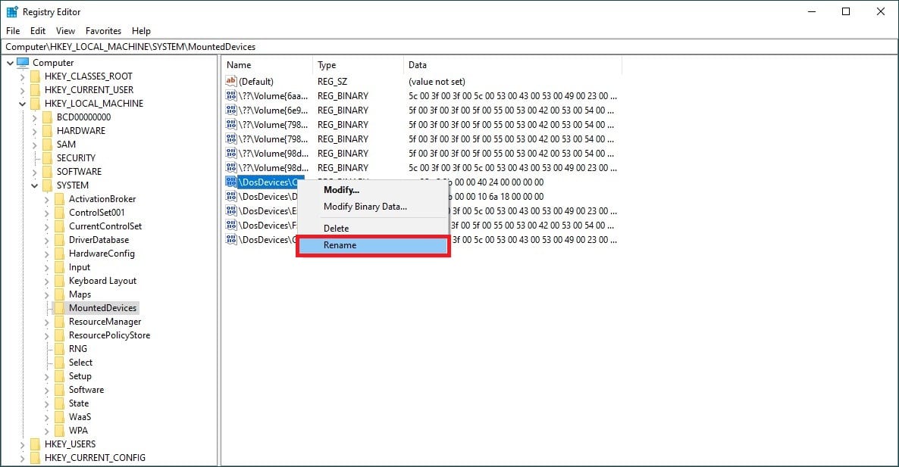This screenshot has height=467, width=899.
Task: Click the HKEY_CLASSES_ROOT folder icon
Action: click(x=35, y=76)
